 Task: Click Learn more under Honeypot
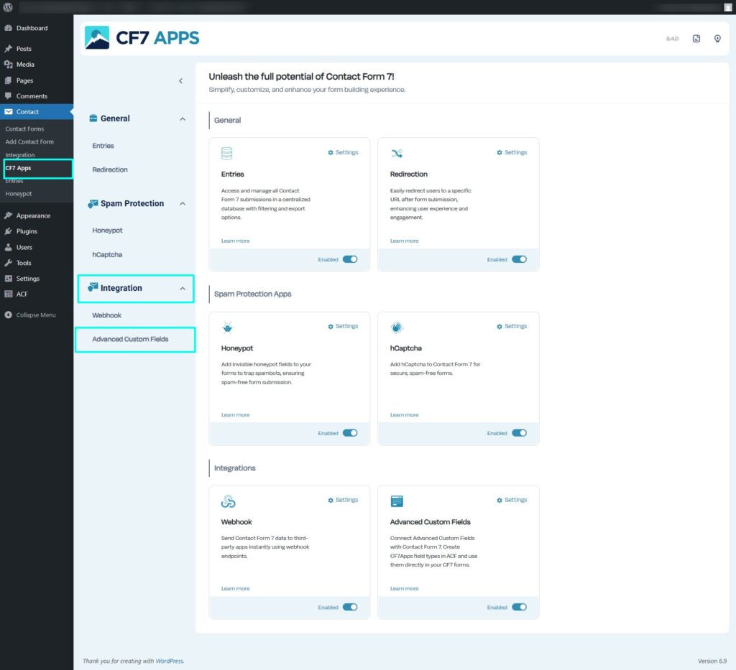pos(235,415)
